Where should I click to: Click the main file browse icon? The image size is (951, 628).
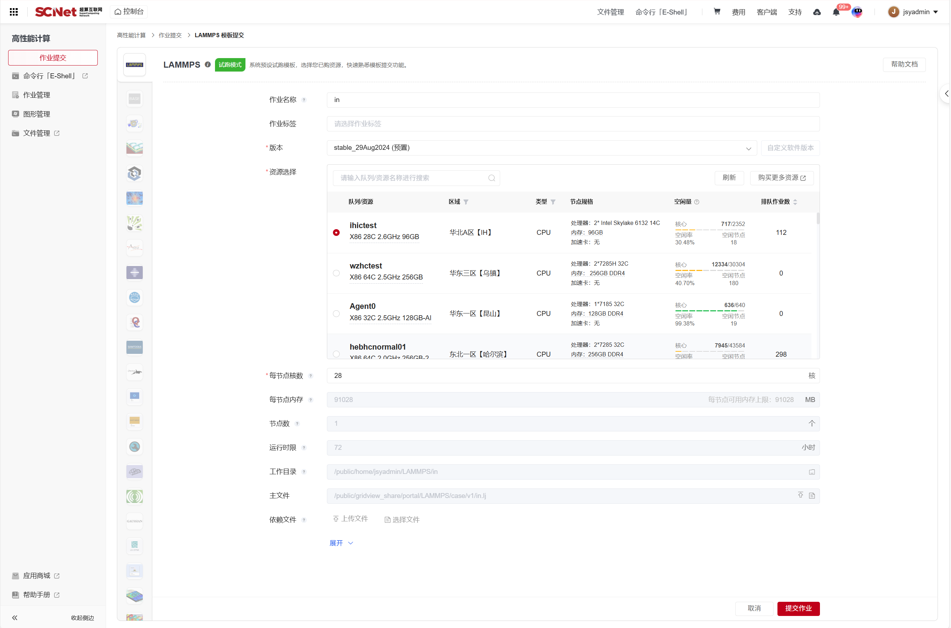pyautogui.click(x=812, y=496)
